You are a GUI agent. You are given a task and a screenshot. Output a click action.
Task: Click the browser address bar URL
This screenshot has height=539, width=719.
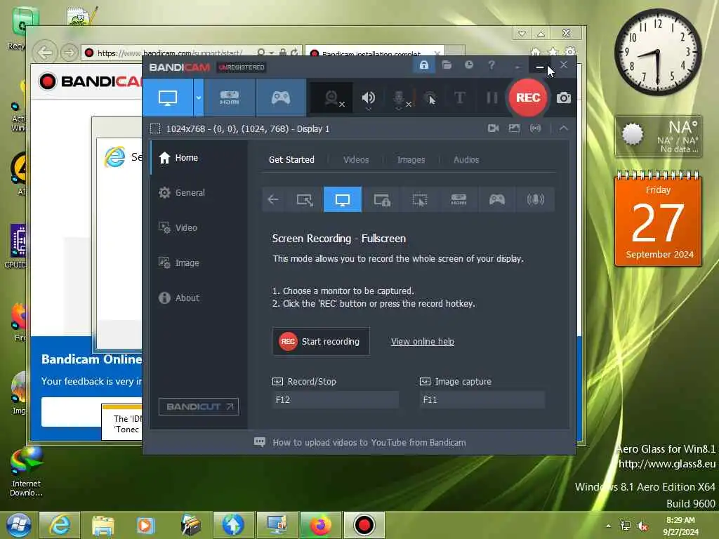click(170, 53)
